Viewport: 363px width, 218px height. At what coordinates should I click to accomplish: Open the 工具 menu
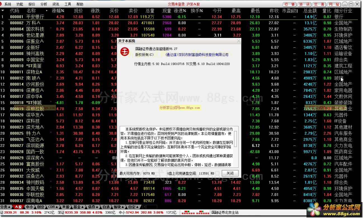pos(68,4)
